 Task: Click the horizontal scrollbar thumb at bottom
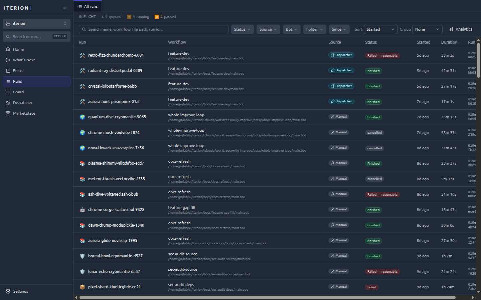tap(267, 297)
